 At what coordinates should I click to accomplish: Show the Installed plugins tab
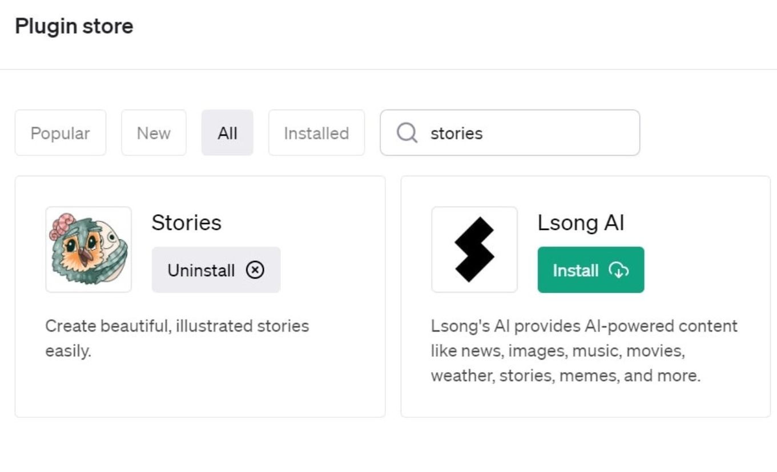pyautogui.click(x=316, y=133)
